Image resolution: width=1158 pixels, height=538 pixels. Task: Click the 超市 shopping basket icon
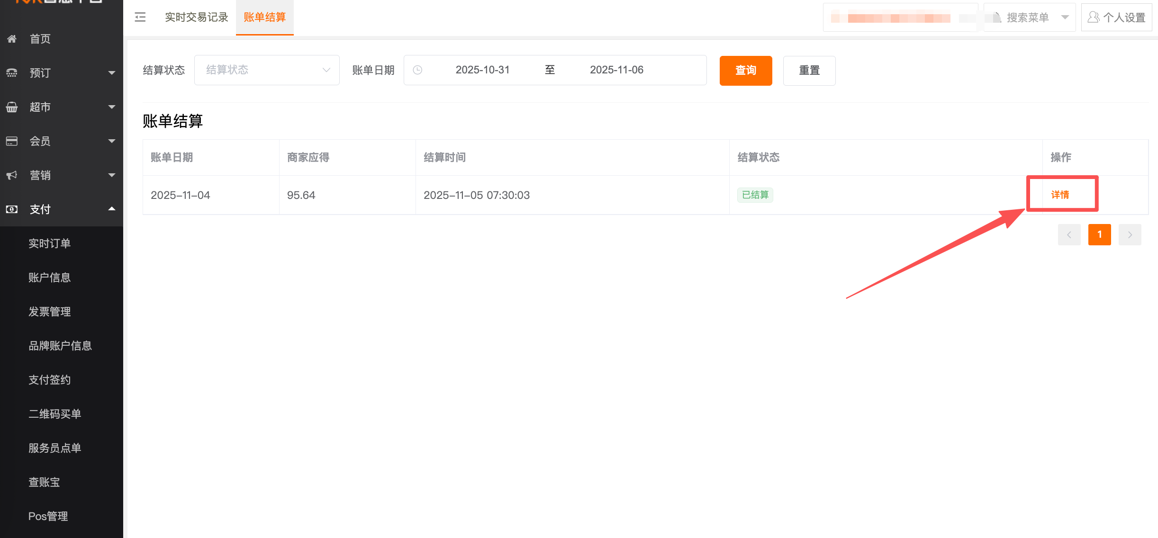point(12,107)
